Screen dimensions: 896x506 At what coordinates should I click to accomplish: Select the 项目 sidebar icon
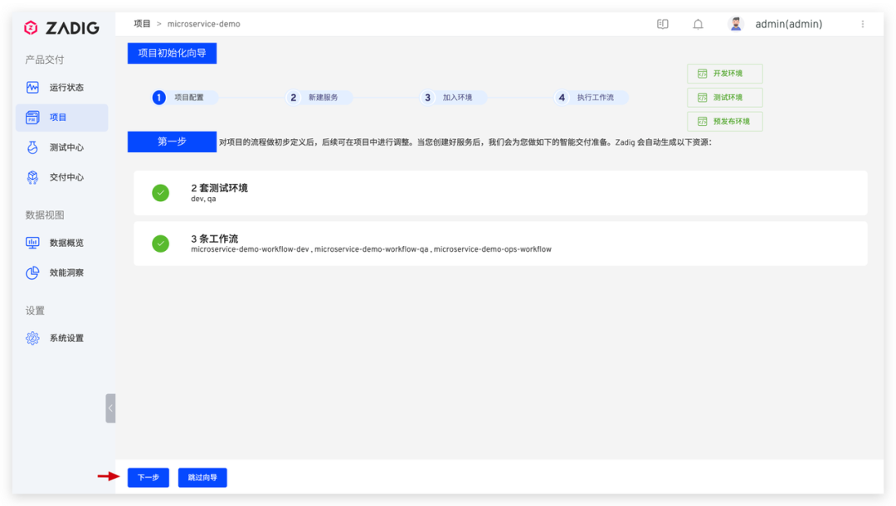[x=32, y=118]
